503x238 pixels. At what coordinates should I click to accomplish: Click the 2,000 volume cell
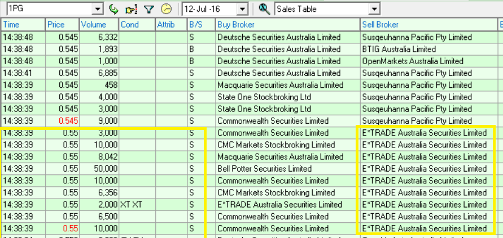pos(99,204)
